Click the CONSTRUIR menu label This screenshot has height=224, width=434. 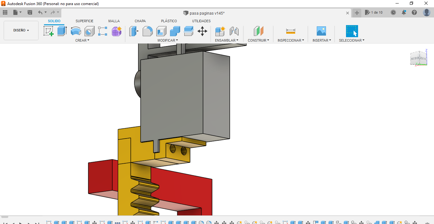[x=258, y=40]
